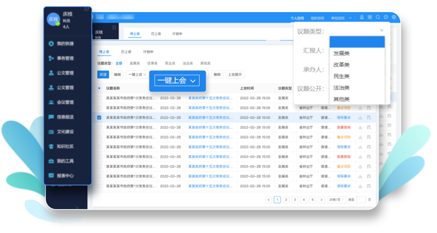Open the 报表中心 sidebar icon
This screenshot has height=233, width=437.
51,175
